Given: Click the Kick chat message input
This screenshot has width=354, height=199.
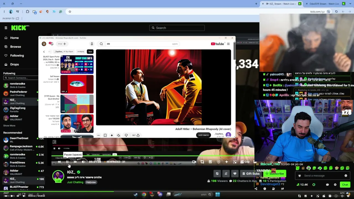Looking at the screenshot, I should coord(323,176).
